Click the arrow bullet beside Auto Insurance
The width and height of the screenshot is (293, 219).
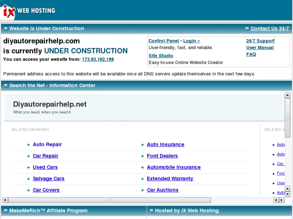click(x=142, y=145)
